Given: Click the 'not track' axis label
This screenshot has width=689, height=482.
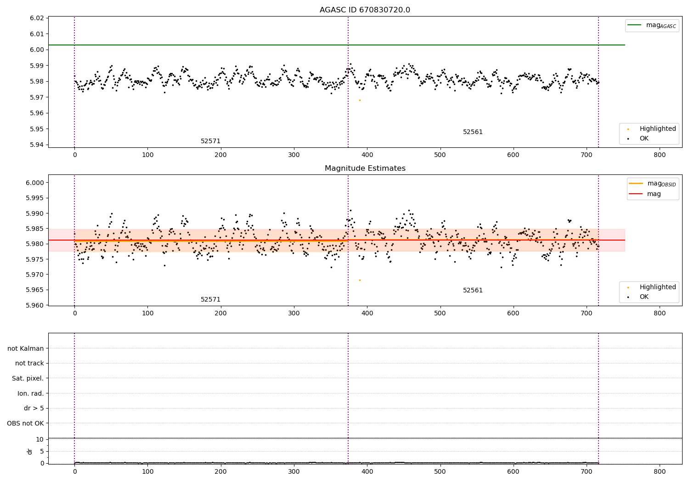Looking at the screenshot, I should click(x=29, y=364).
